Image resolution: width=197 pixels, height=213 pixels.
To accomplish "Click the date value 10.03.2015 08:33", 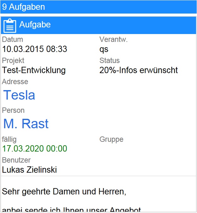I will [34, 49].
